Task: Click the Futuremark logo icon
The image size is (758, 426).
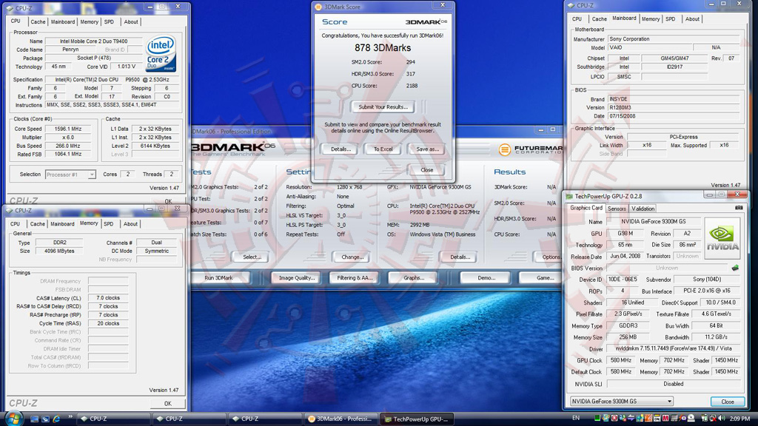Action: pyautogui.click(x=504, y=149)
